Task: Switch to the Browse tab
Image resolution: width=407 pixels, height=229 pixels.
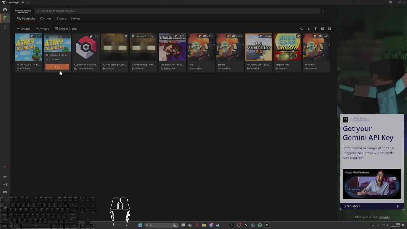Action: pos(61,18)
